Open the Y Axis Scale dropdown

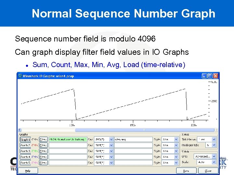(206, 162)
